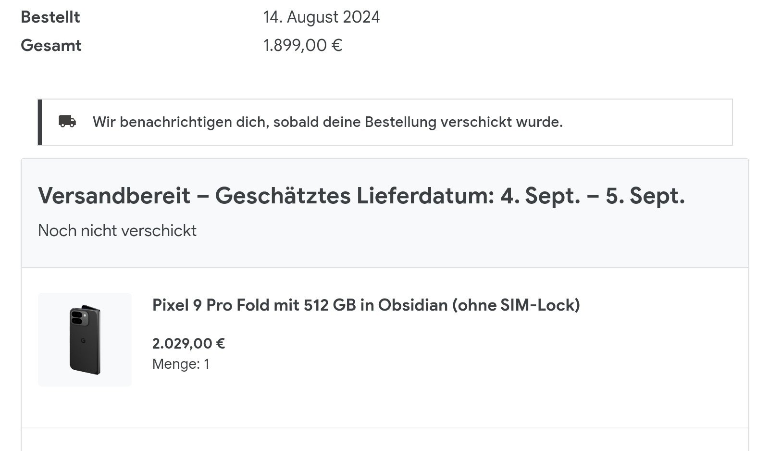
Task: Select the "Noch nicht verschickt" status text
Action: (x=117, y=231)
